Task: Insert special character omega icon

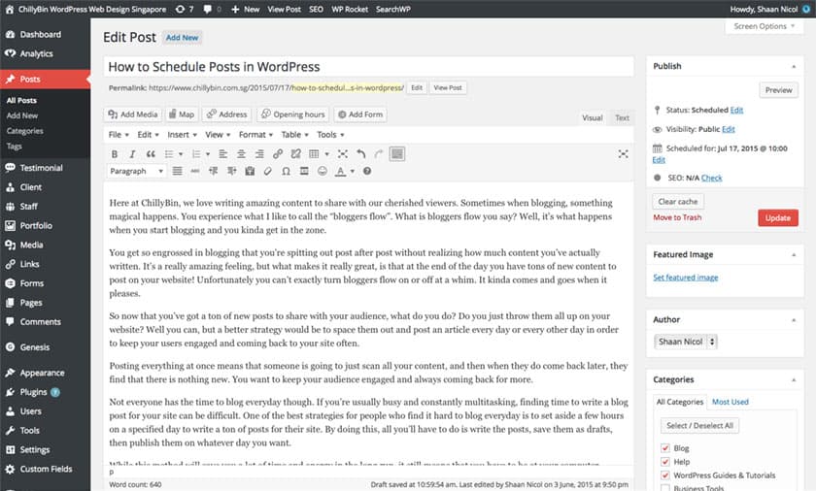Action: pos(286,171)
